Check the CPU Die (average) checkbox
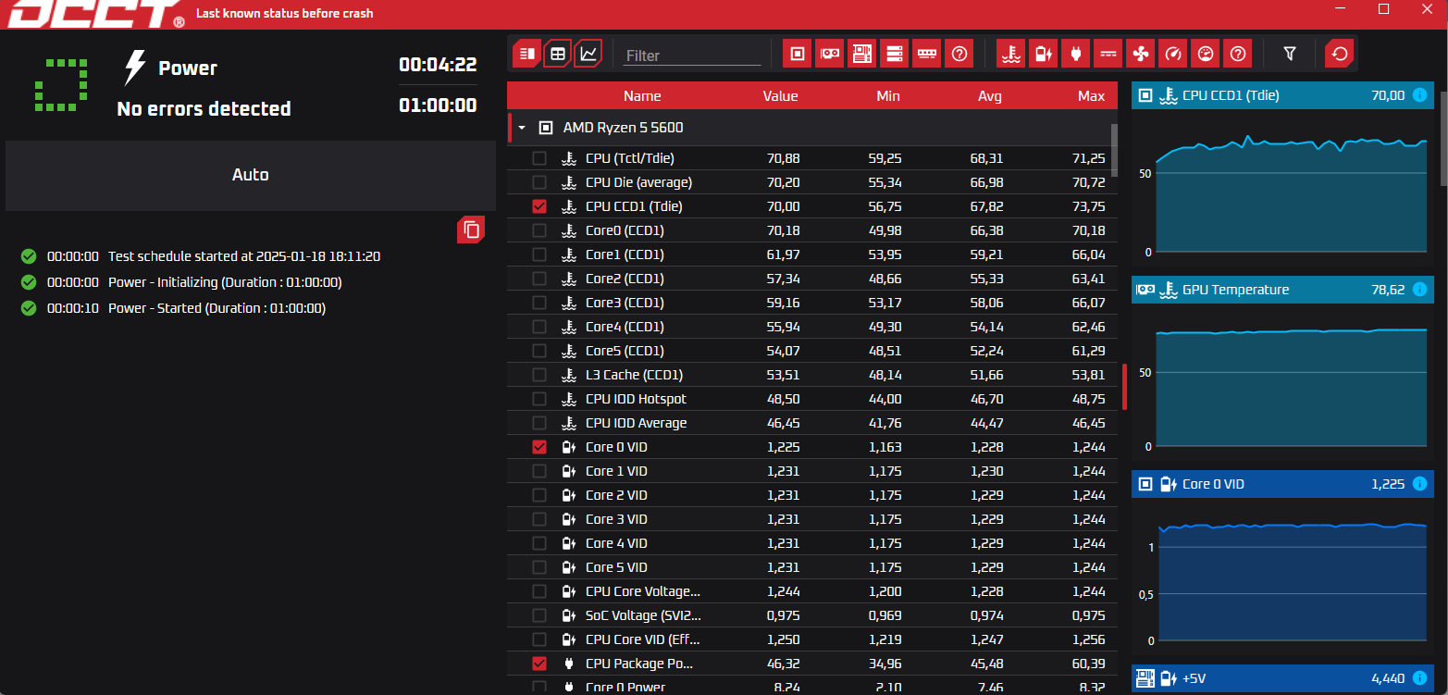The image size is (1448, 695). pyautogui.click(x=539, y=182)
